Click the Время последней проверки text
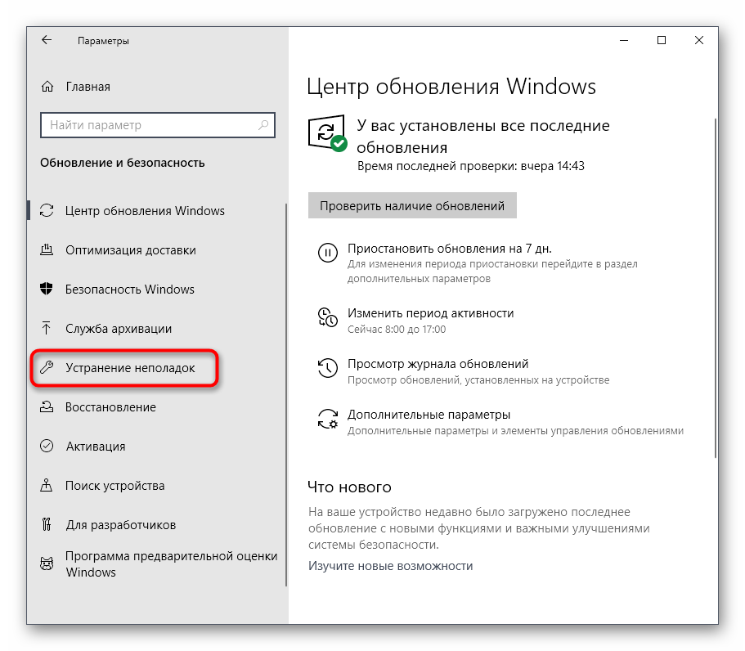The image size is (745, 651). point(470,166)
